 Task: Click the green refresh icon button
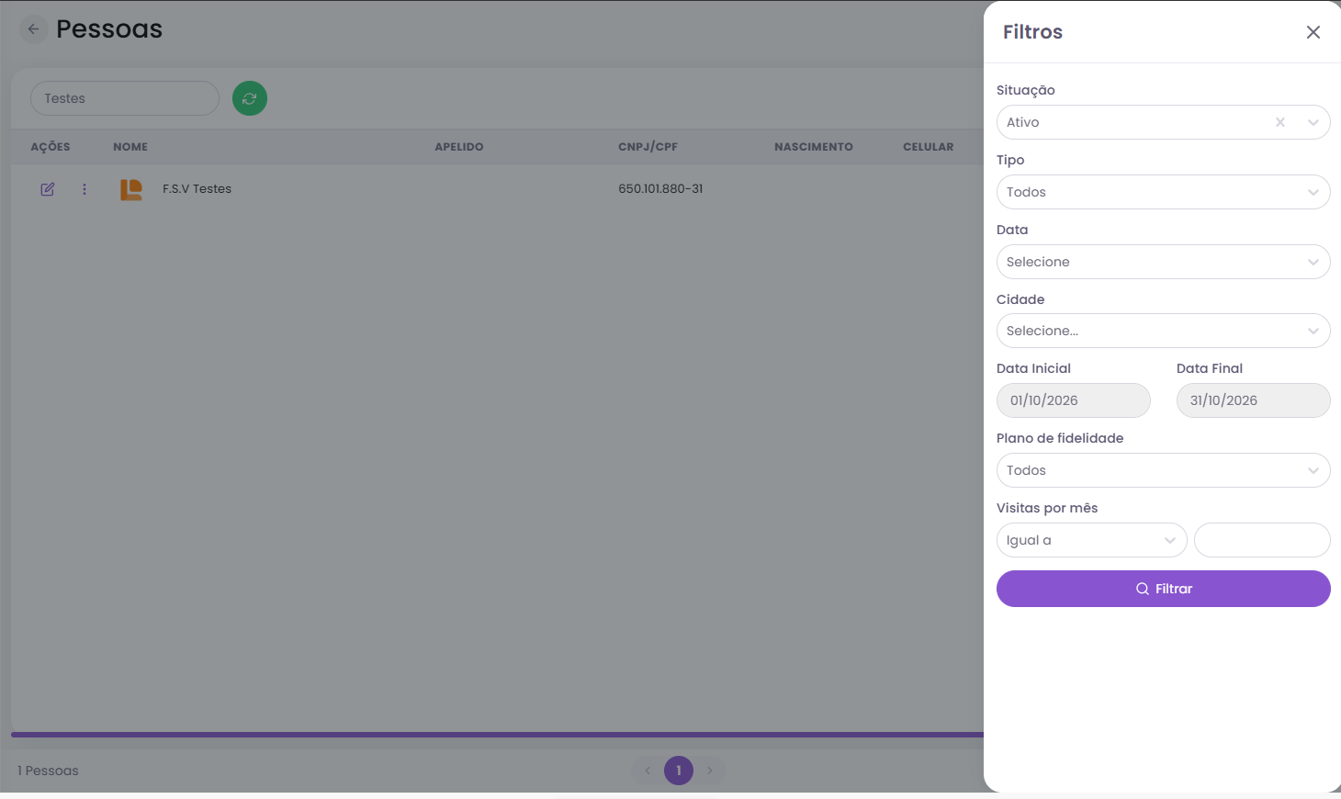[x=250, y=98]
